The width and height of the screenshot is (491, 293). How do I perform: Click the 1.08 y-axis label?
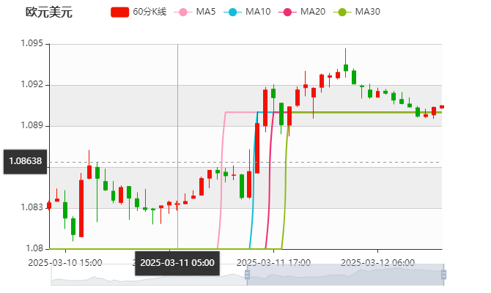(34, 248)
